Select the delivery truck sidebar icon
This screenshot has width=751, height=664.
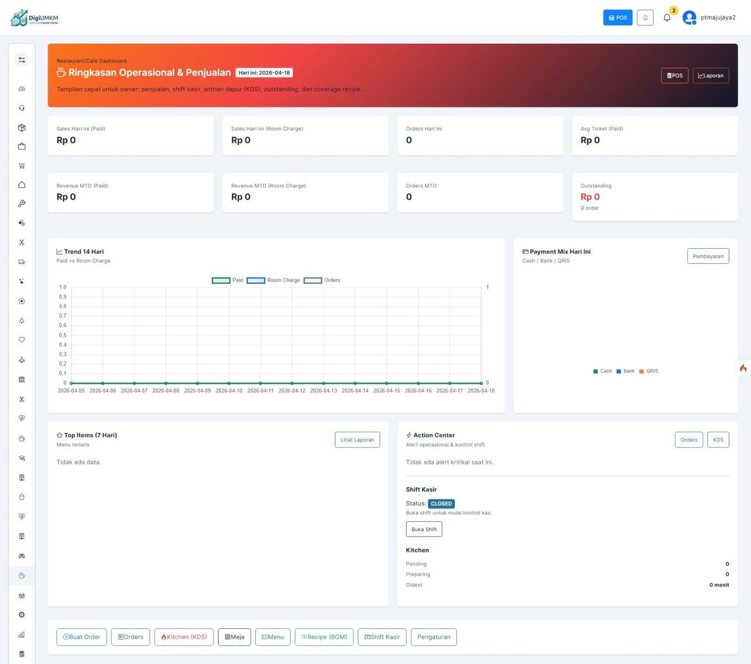click(22, 262)
